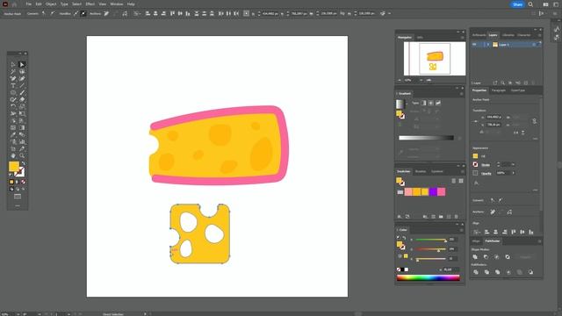Click new swatch icon in Swatches panel
The width and height of the screenshot is (562, 316).
449,217
